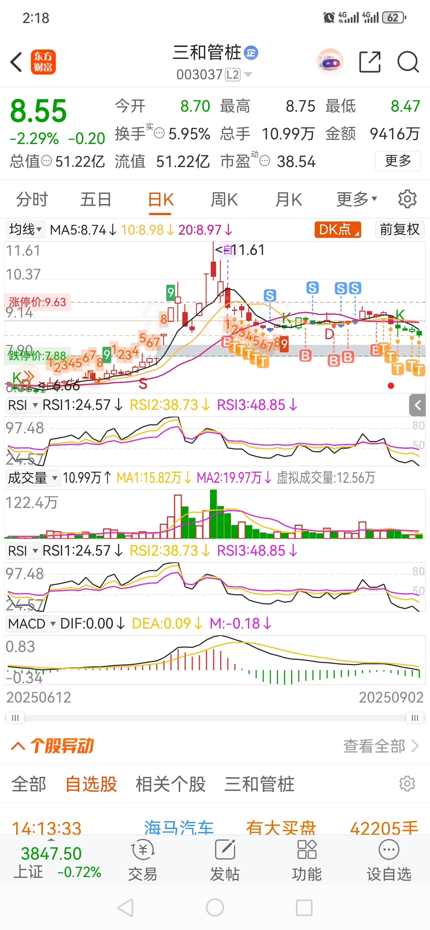Switch the 前复权 adjustment mode
This screenshot has height=930, width=430.
point(400,230)
